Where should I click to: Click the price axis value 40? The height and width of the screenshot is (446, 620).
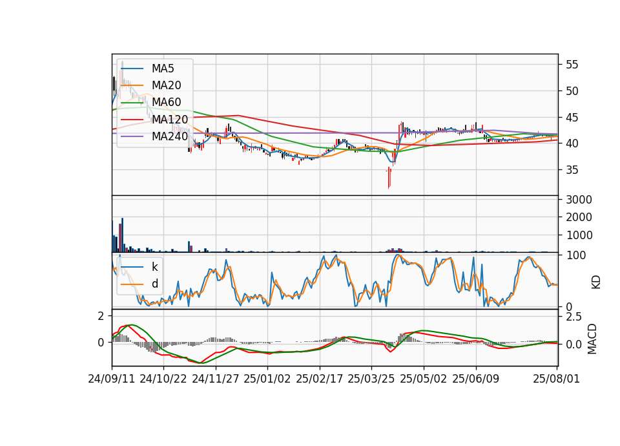[572, 143]
